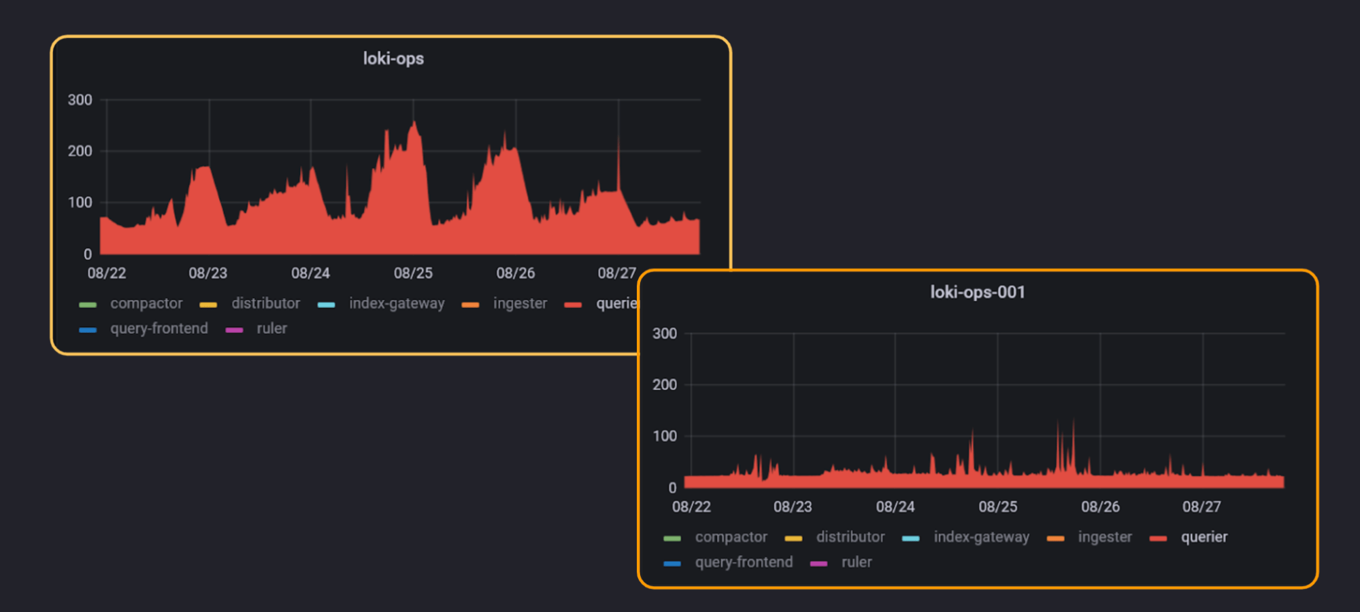Click the query-frontend legend entry in loki-ops

click(159, 328)
